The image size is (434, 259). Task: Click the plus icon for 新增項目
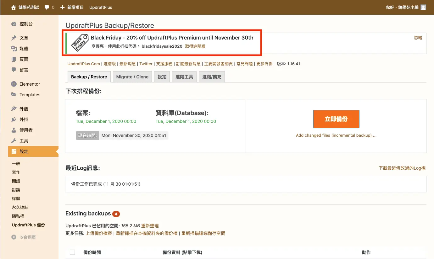pyautogui.click(x=62, y=7)
